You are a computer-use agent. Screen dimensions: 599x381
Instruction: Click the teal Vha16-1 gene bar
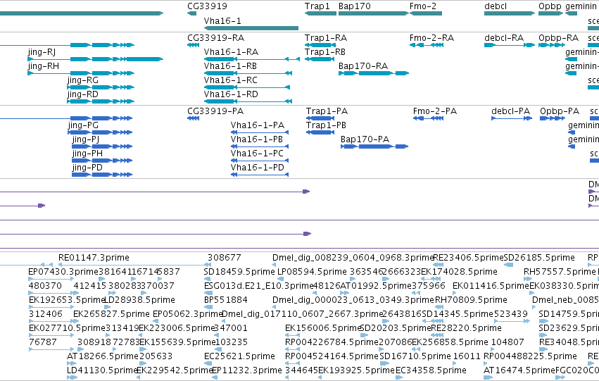point(251,28)
